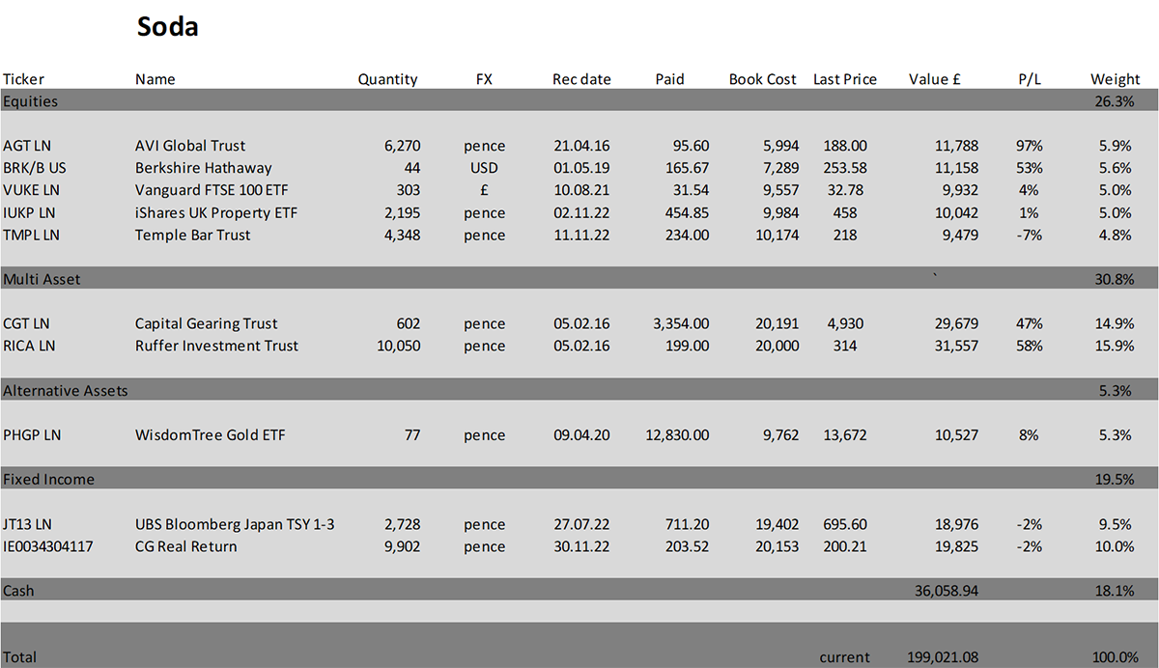Select the Vanguard FTSE 100 ETF name
Image resolution: width=1159 pixels, height=668 pixels.
[x=212, y=190]
